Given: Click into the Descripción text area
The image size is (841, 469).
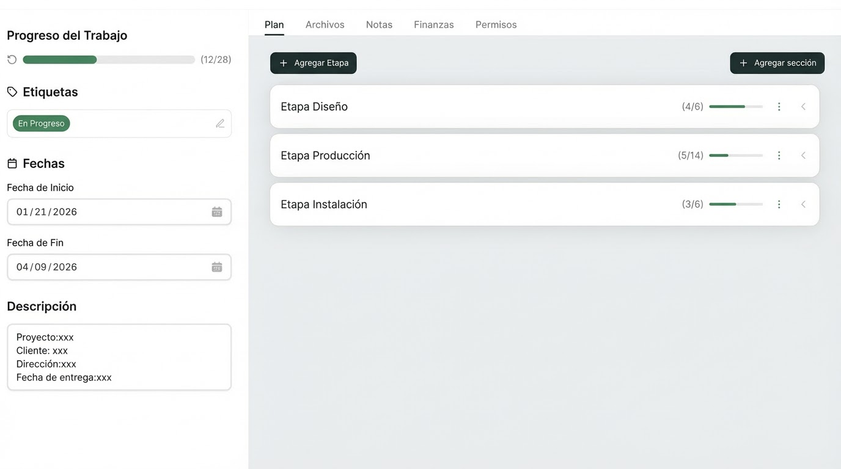Looking at the screenshot, I should 119,357.
